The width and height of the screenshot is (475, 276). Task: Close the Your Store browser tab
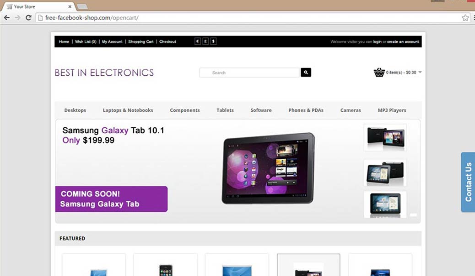(70, 6)
